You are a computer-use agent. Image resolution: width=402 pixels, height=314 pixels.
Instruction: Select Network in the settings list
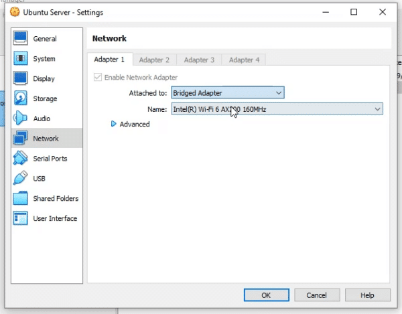point(46,139)
